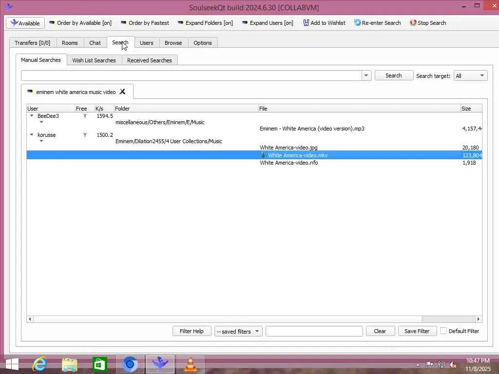499x374 pixels.
Task: Open the Browse tab
Action: 173,43
